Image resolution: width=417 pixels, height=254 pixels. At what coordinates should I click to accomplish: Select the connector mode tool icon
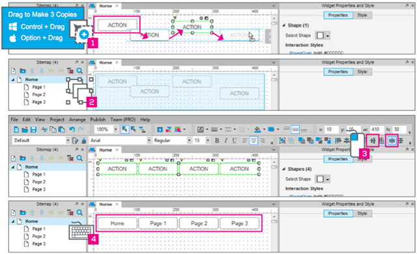point(142,129)
